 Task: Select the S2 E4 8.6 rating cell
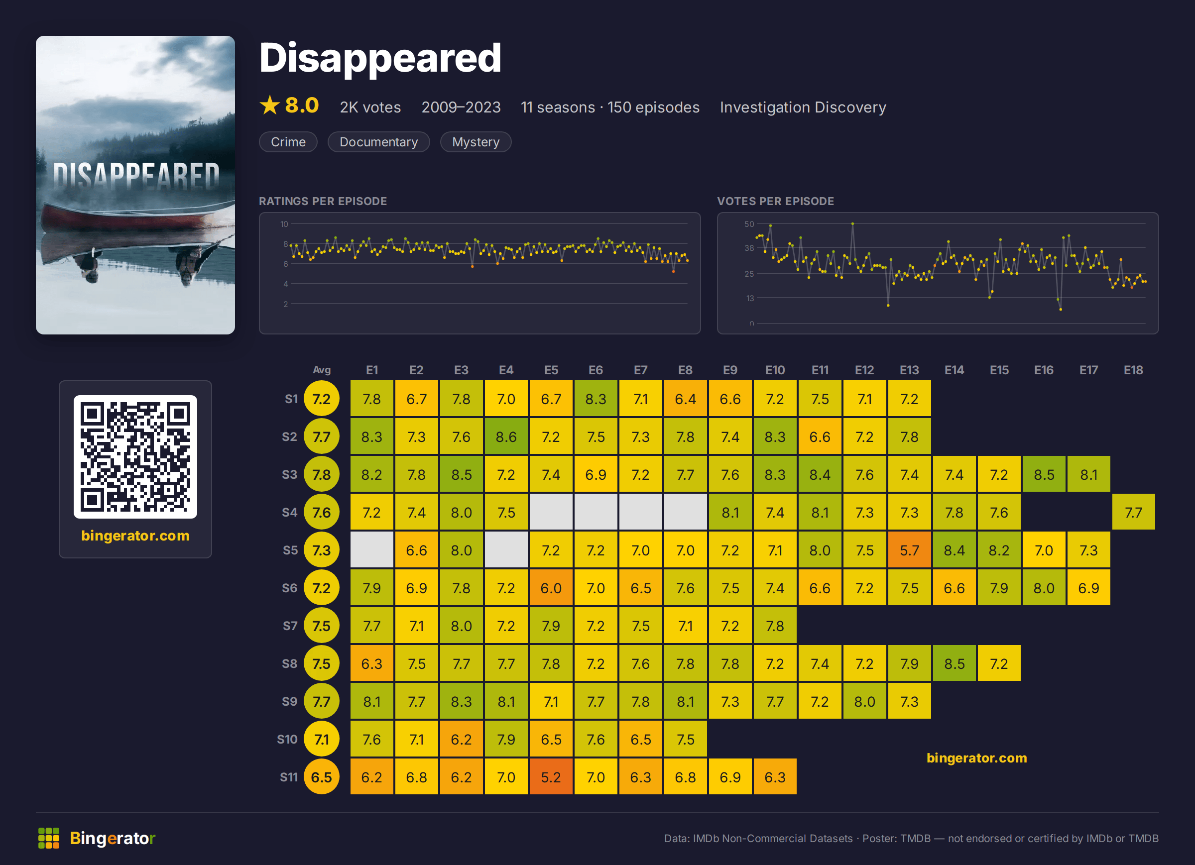(x=506, y=436)
